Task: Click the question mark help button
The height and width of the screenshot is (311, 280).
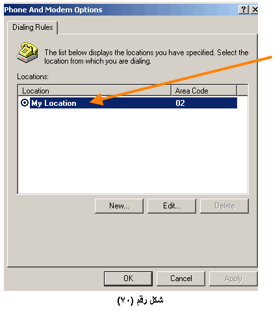Action: (x=244, y=10)
